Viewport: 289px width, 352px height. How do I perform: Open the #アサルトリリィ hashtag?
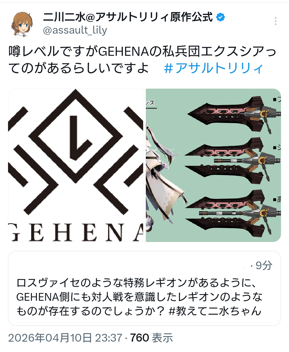pyautogui.click(x=214, y=68)
